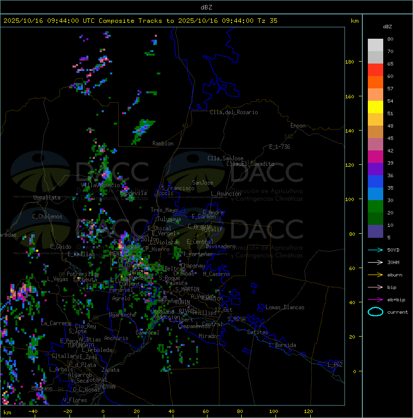Screen dimensions: 413x418
Task: Select the dark orange 57-60 dBZ swatch
Action: point(375,82)
